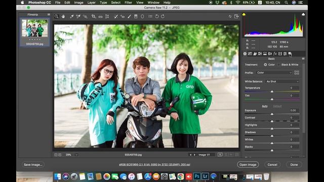Rotate image 90° clockwise

click(x=163, y=16)
